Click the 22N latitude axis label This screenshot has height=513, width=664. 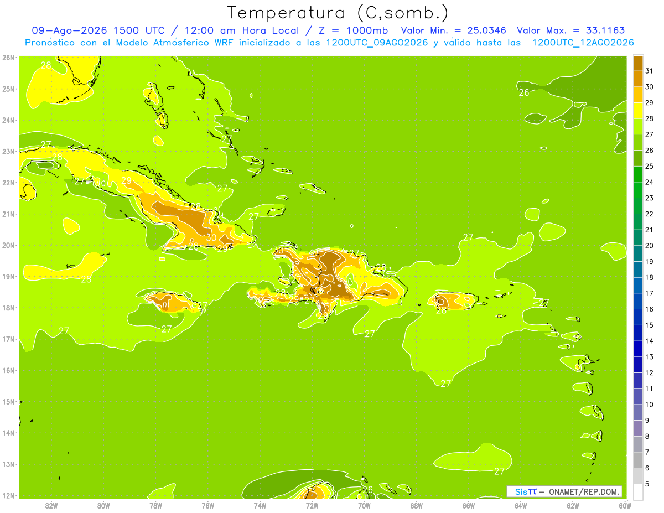point(8,183)
